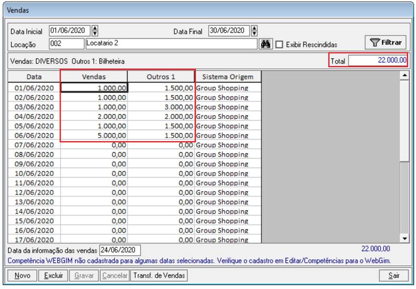Select the date cell 07/06/2020
Screen dimensions: 416x289
34,145
